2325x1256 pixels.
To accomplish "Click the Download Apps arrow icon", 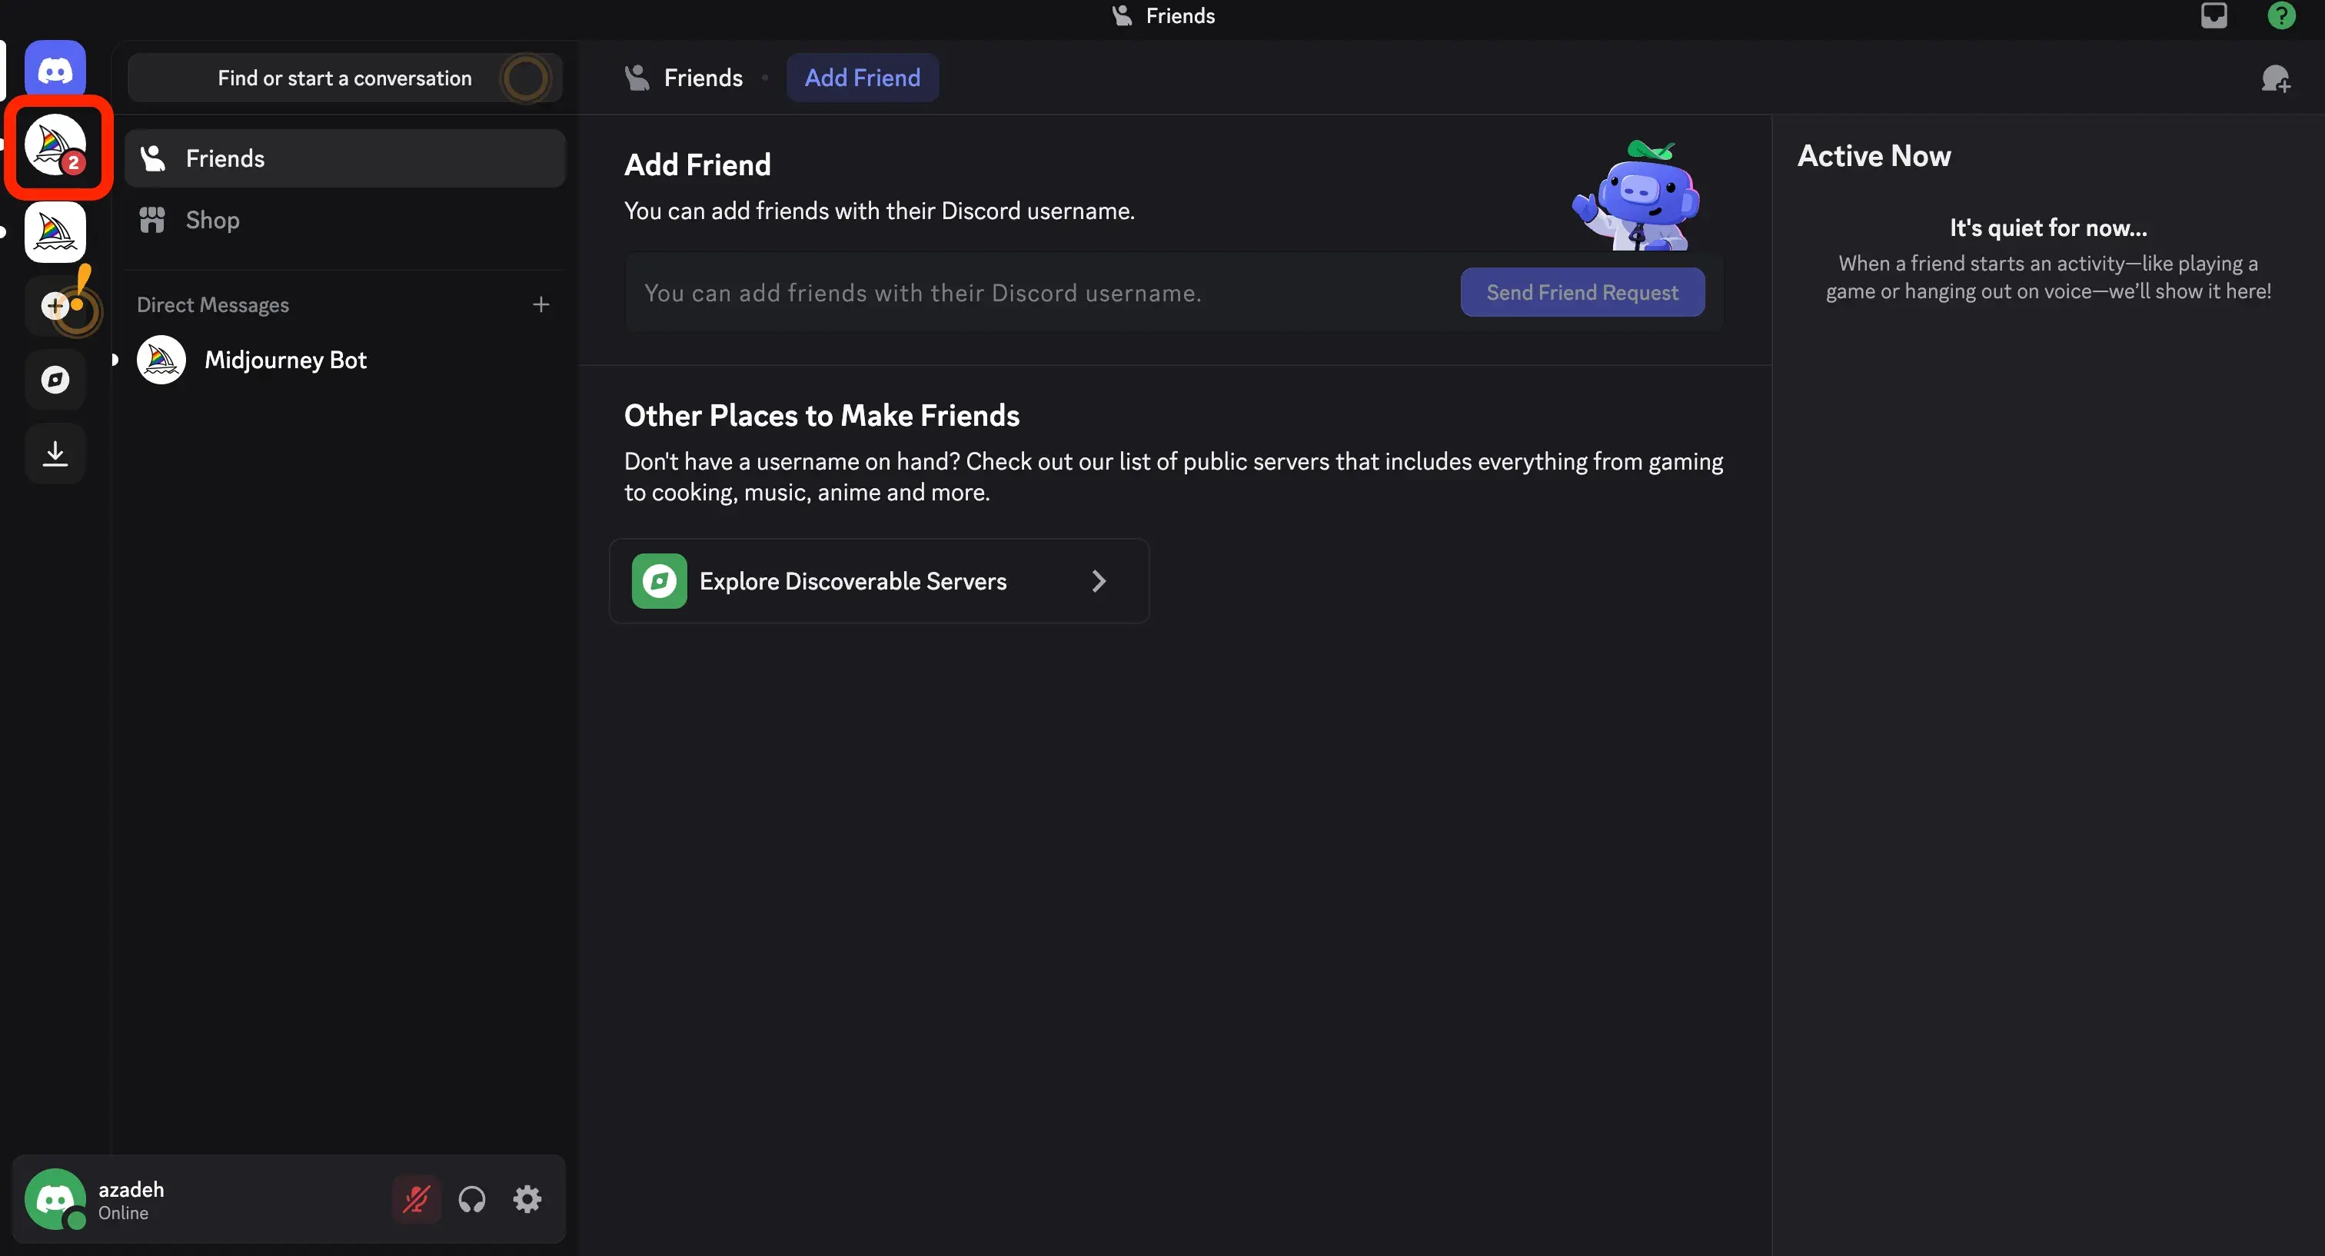I will pyautogui.click(x=55, y=453).
